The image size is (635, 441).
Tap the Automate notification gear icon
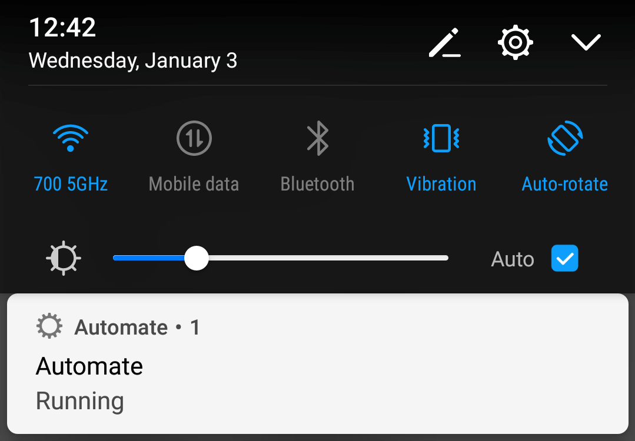49,326
